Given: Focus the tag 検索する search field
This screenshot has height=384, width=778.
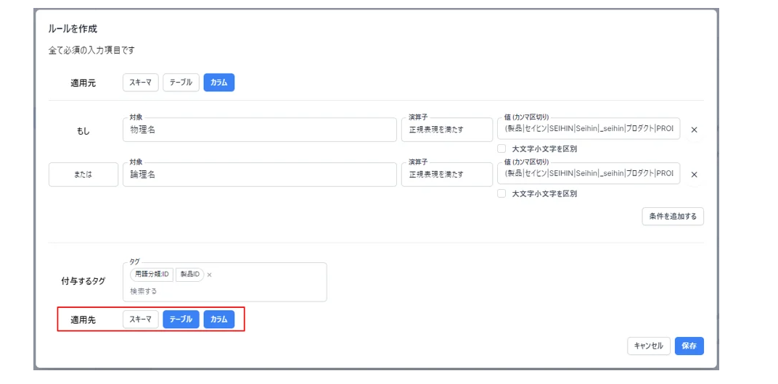Looking at the screenshot, I should [225, 291].
